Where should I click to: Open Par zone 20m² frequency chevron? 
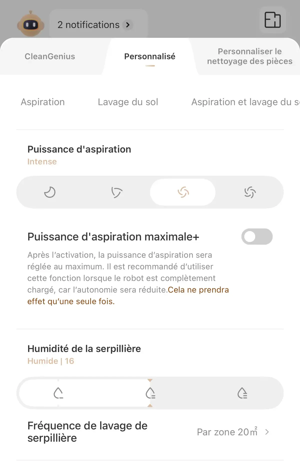click(267, 432)
